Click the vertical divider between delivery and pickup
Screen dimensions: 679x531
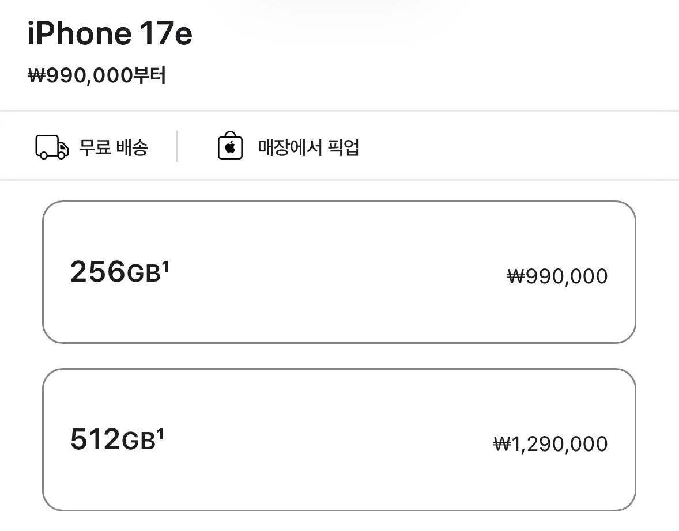(x=177, y=146)
